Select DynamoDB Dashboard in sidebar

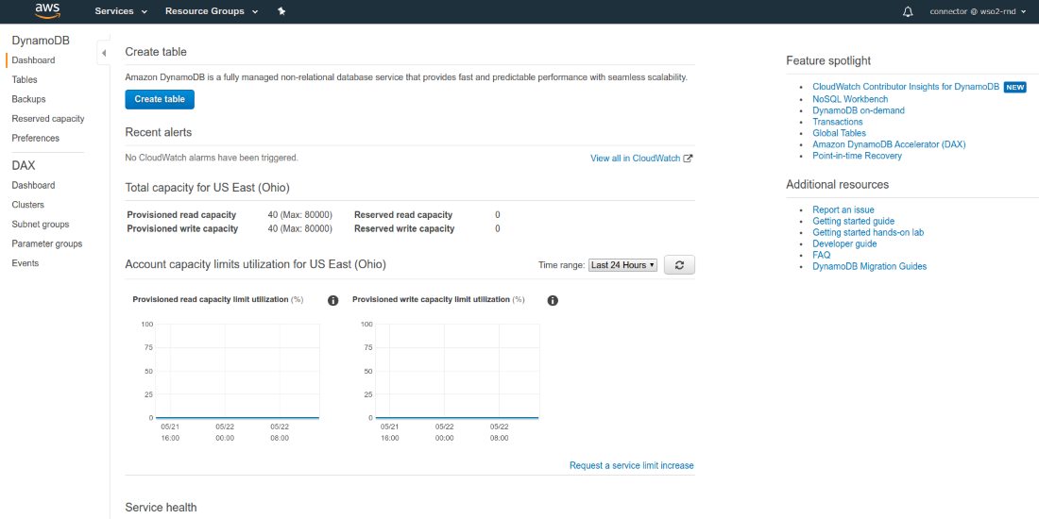[x=33, y=60]
